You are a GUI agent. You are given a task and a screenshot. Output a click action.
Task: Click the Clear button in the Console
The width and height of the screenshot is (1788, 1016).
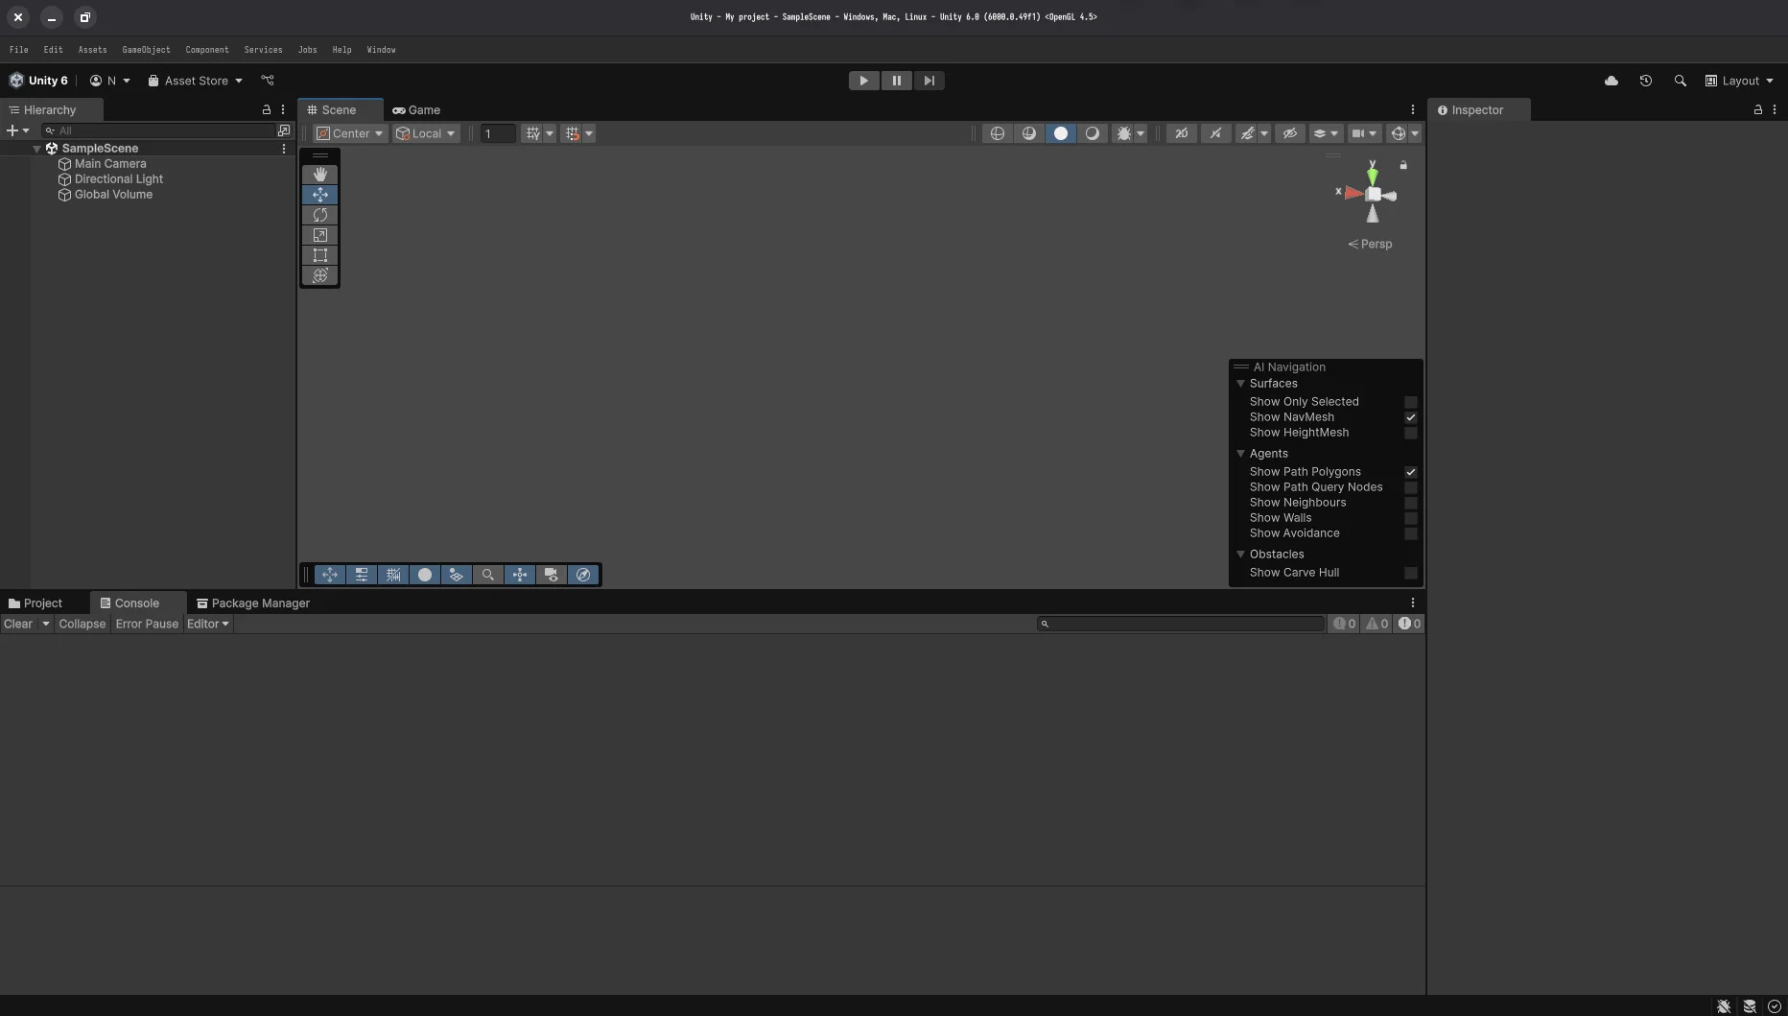17,624
